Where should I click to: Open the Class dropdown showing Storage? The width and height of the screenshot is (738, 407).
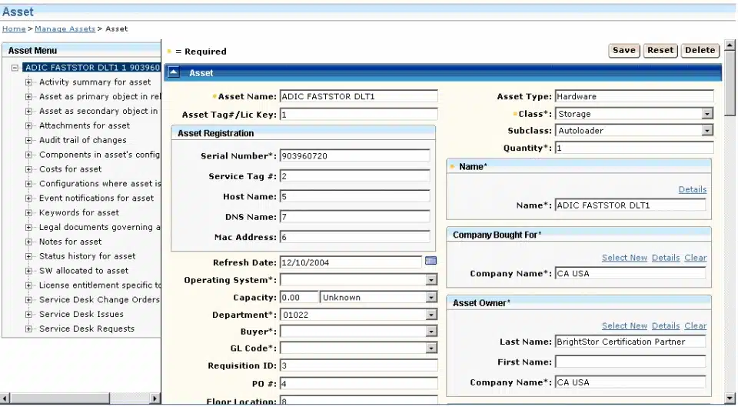coord(707,114)
